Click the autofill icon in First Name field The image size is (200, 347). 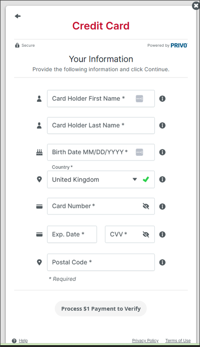pos(139,99)
